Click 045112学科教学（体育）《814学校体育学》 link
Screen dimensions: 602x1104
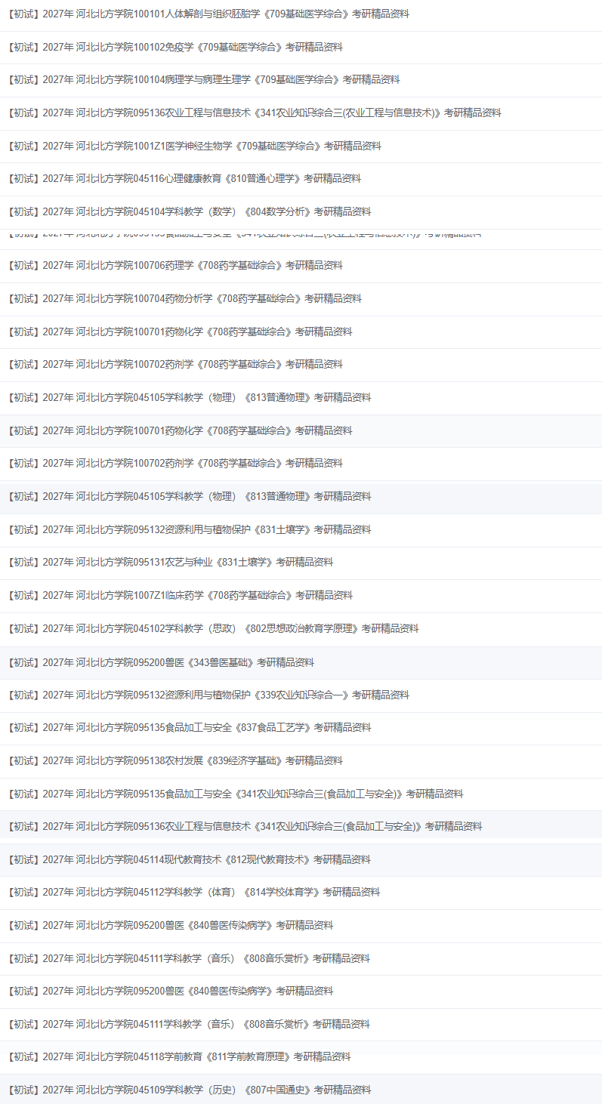click(194, 892)
